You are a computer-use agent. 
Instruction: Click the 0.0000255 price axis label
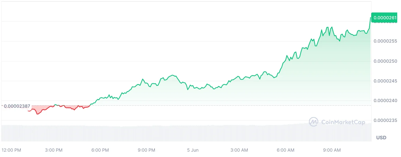(x=385, y=41)
